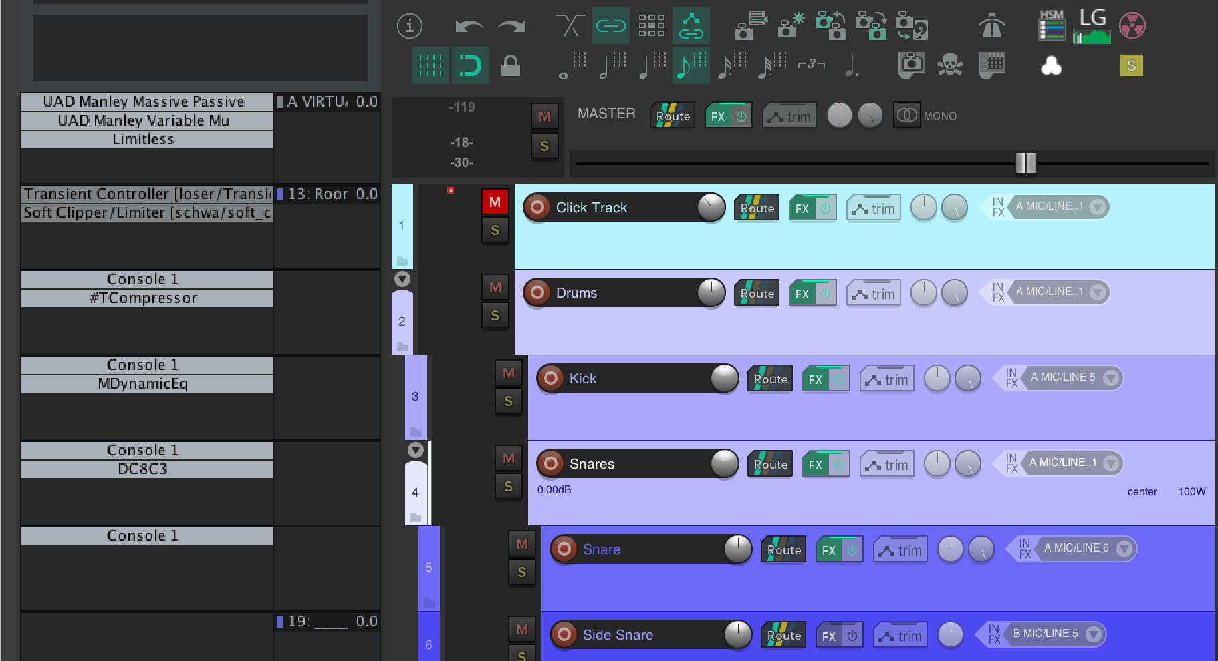The width and height of the screenshot is (1218, 661).
Task: Solo the Drums track
Action: tap(495, 316)
